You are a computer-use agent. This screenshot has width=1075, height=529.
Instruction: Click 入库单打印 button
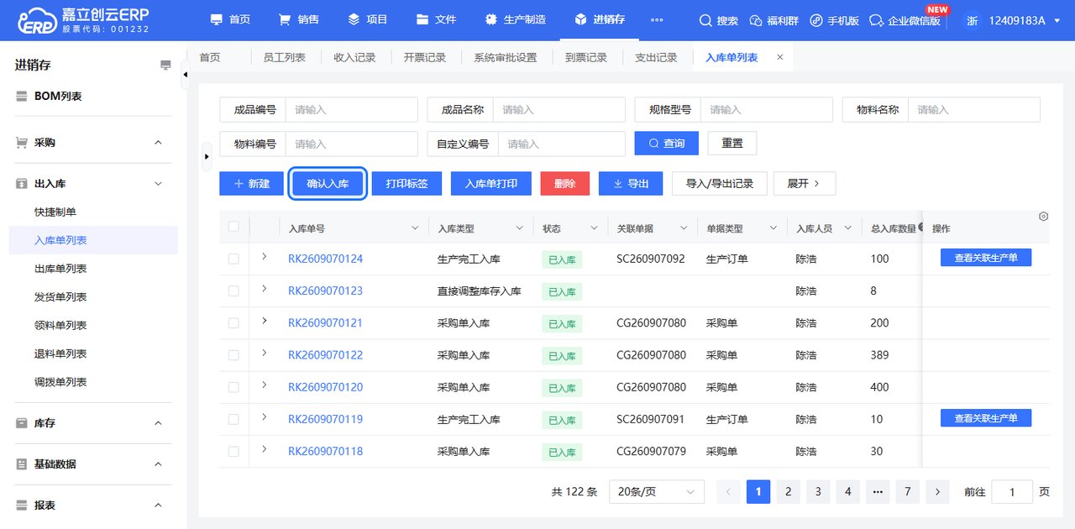click(x=491, y=183)
